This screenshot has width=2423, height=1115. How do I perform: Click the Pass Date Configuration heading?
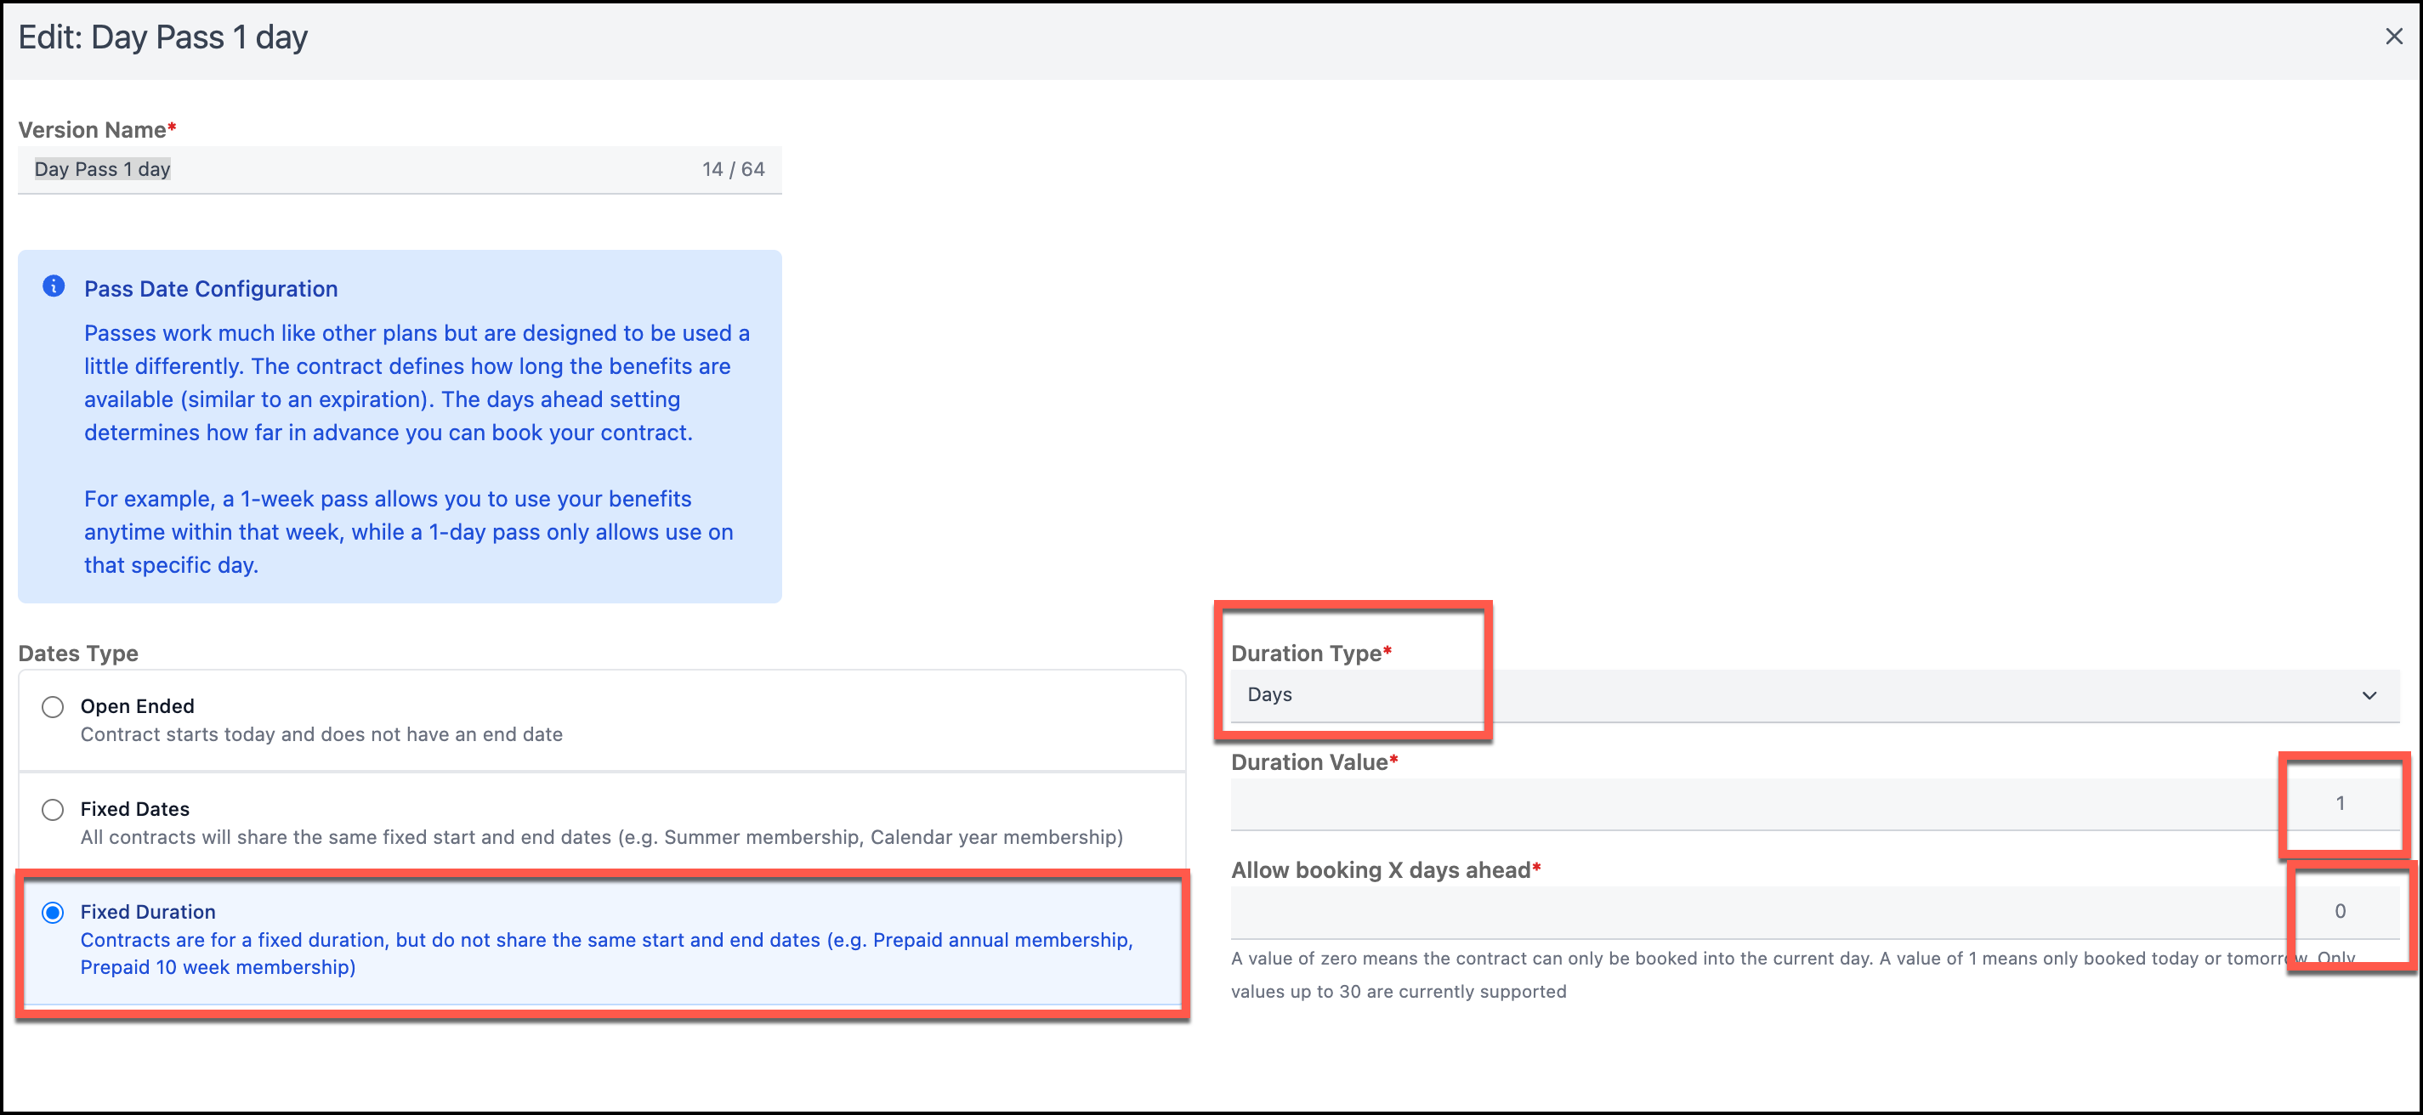211,289
